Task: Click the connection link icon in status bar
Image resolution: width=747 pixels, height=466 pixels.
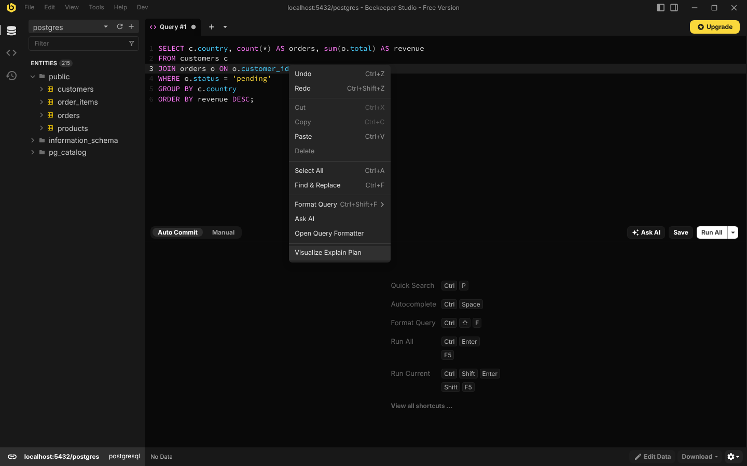Action: coord(12,457)
